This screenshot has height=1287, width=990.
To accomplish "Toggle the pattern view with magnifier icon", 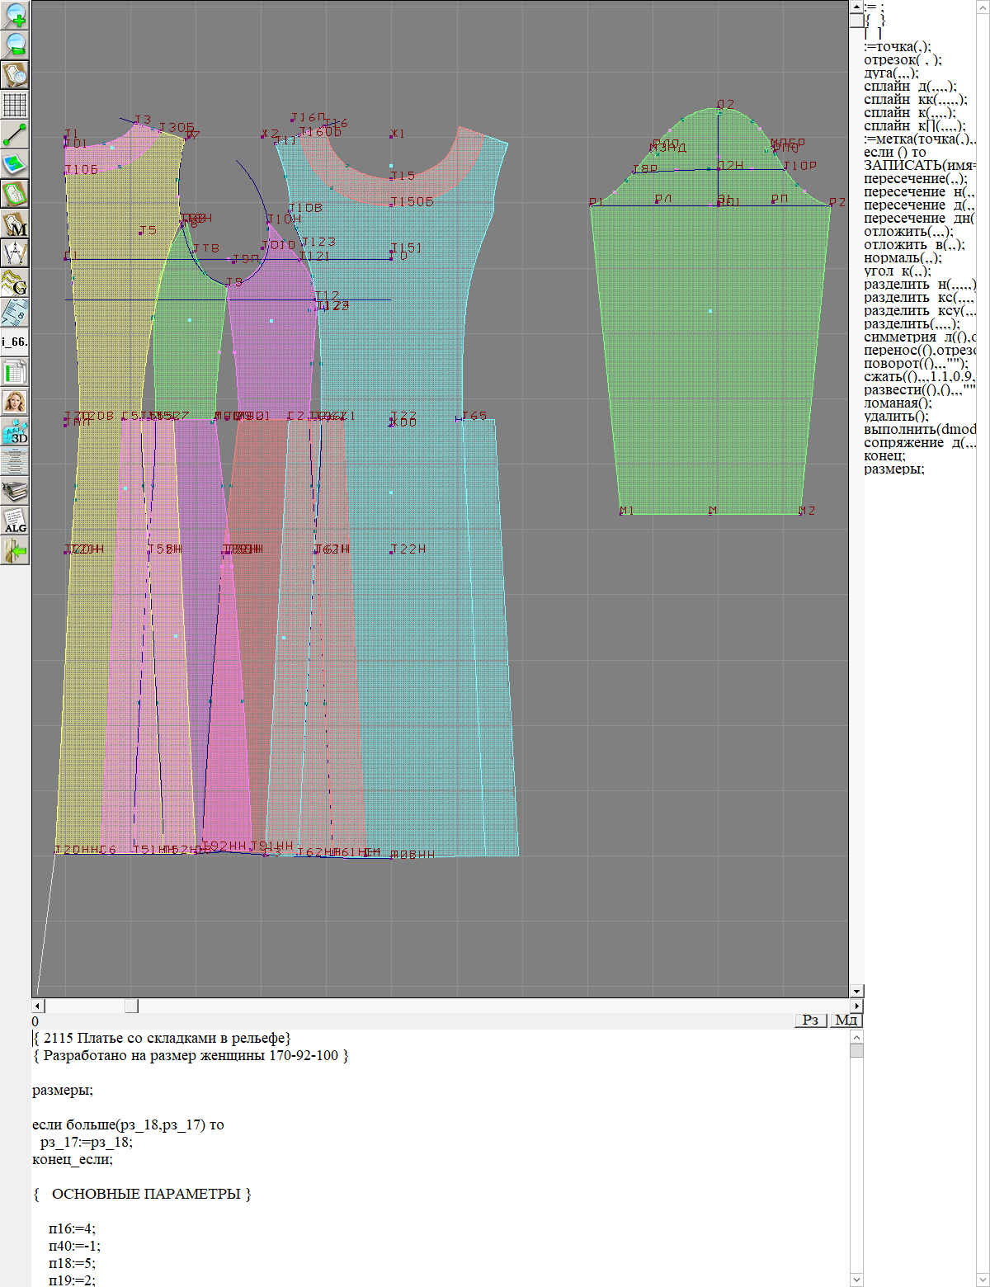I will (x=15, y=75).
